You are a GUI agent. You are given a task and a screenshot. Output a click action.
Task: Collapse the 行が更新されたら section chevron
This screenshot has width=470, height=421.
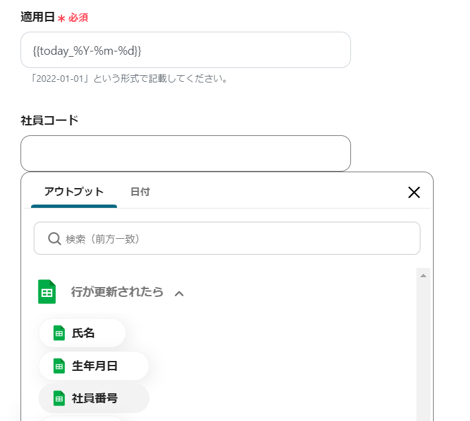pos(179,293)
